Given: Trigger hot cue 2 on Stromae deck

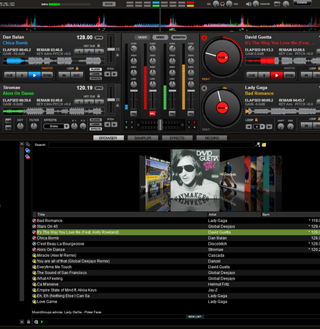Looking at the screenshot, I should (x=89, y=102).
